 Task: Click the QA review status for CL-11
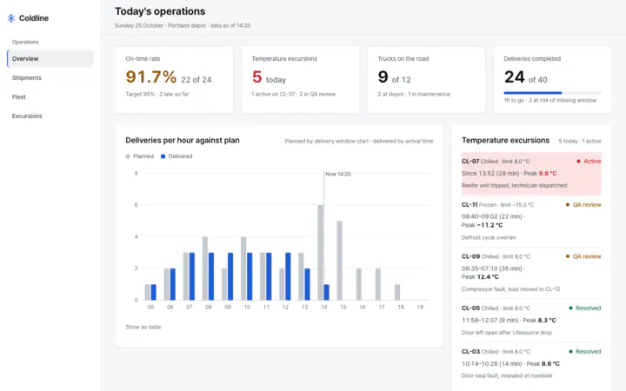[x=583, y=205]
